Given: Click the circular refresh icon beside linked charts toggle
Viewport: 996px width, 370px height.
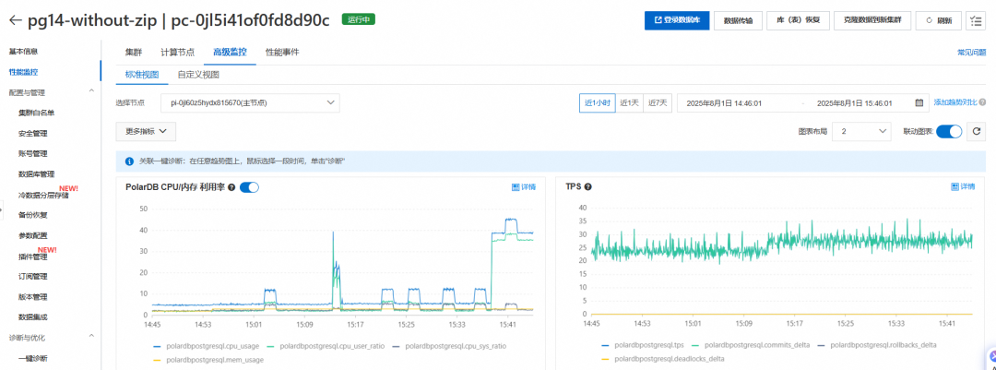Looking at the screenshot, I should (977, 132).
